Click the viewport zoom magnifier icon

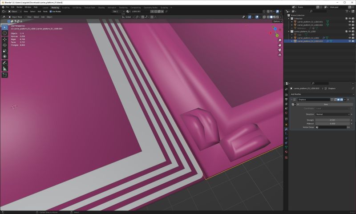(x=280, y=40)
